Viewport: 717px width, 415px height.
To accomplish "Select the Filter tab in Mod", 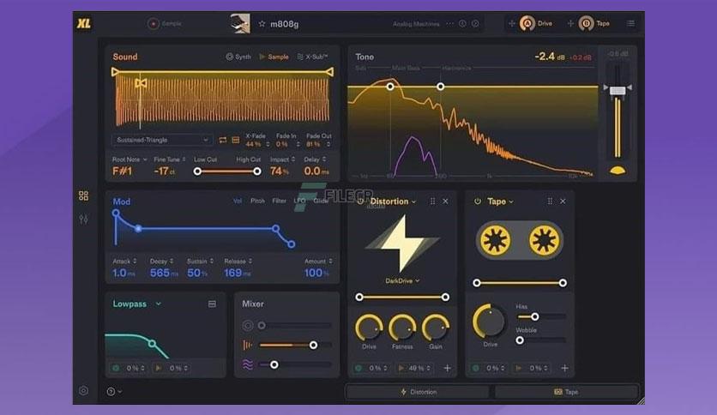I will 279,201.
